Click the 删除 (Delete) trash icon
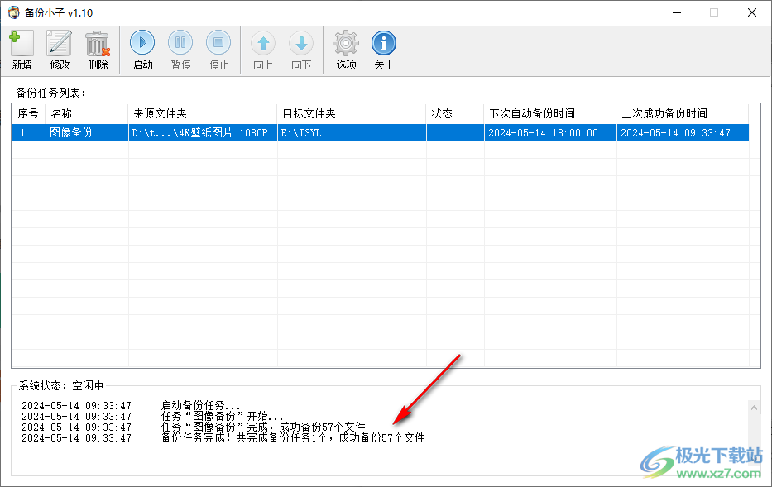Image resolution: width=772 pixels, height=487 pixels. (98, 43)
